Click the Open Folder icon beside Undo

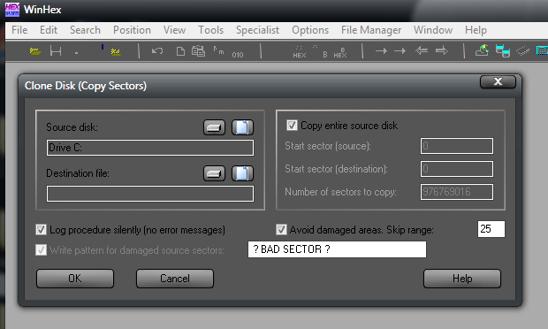(x=116, y=51)
